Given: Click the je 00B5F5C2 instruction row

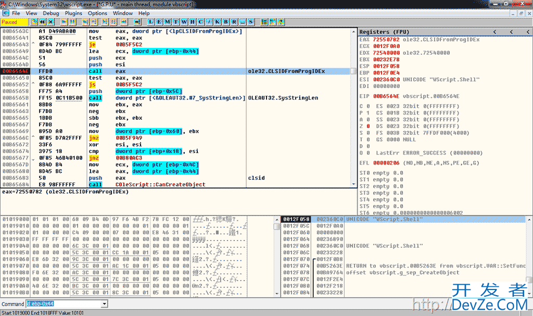Looking at the screenshot, I should [x=176, y=45].
